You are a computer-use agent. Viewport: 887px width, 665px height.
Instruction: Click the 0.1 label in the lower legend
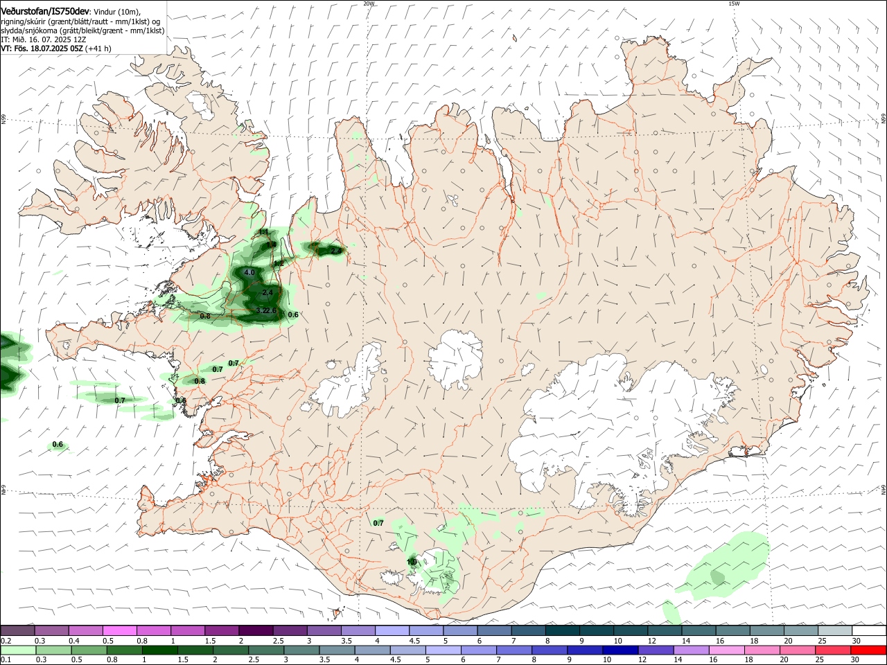[6, 660]
